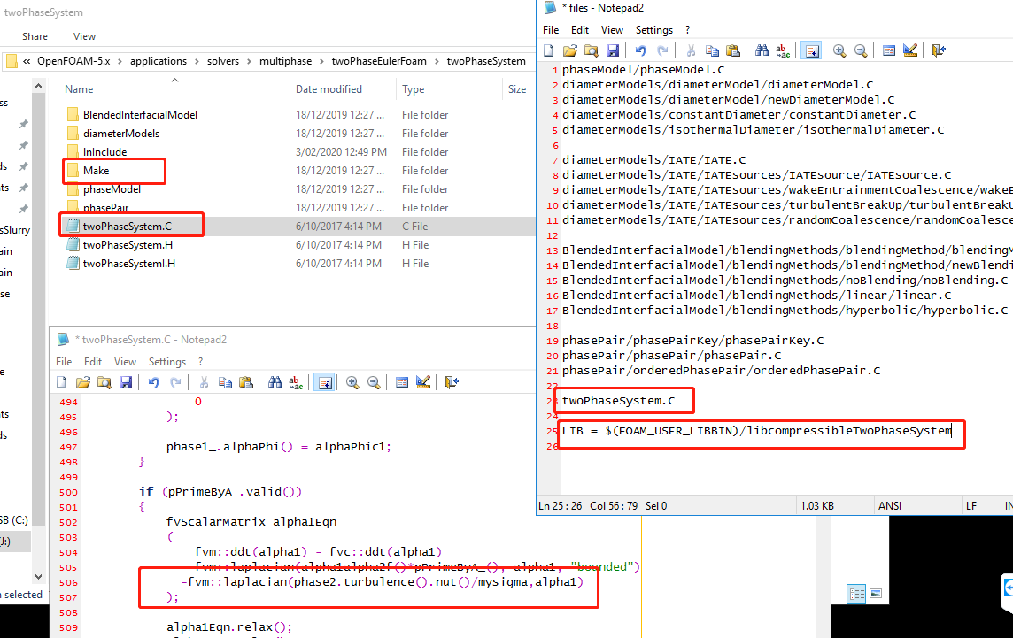Click twoPhaseEulerFoam in the breadcrumb path

(x=378, y=61)
